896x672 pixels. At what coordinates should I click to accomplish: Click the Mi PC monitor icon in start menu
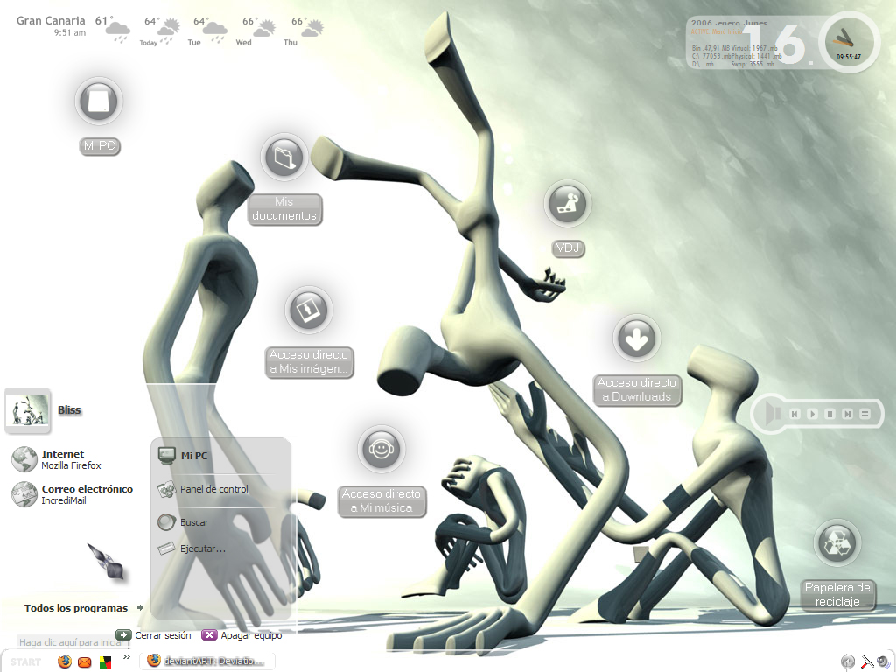(x=166, y=455)
